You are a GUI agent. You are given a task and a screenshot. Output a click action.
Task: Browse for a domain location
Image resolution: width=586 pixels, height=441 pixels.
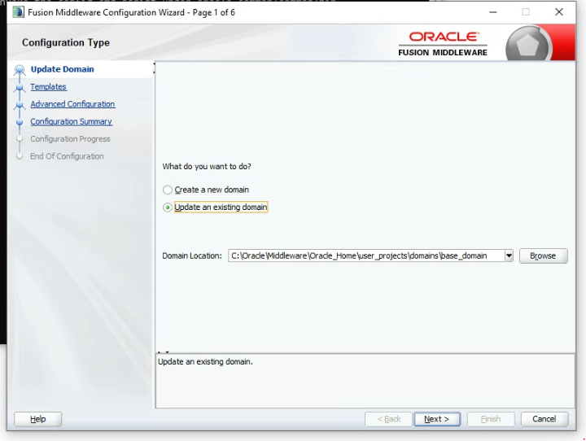tap(543, 255)
